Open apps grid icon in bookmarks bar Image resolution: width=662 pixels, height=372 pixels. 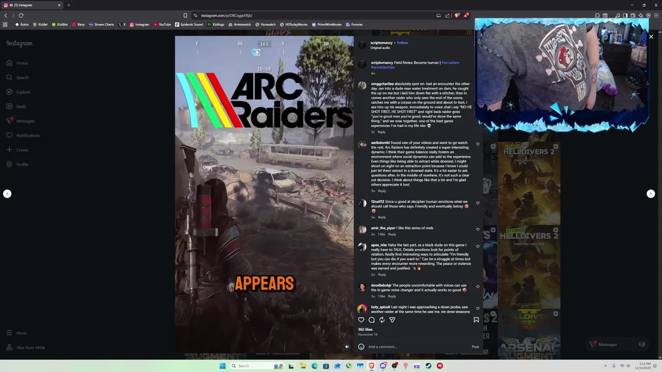point(5,24)
